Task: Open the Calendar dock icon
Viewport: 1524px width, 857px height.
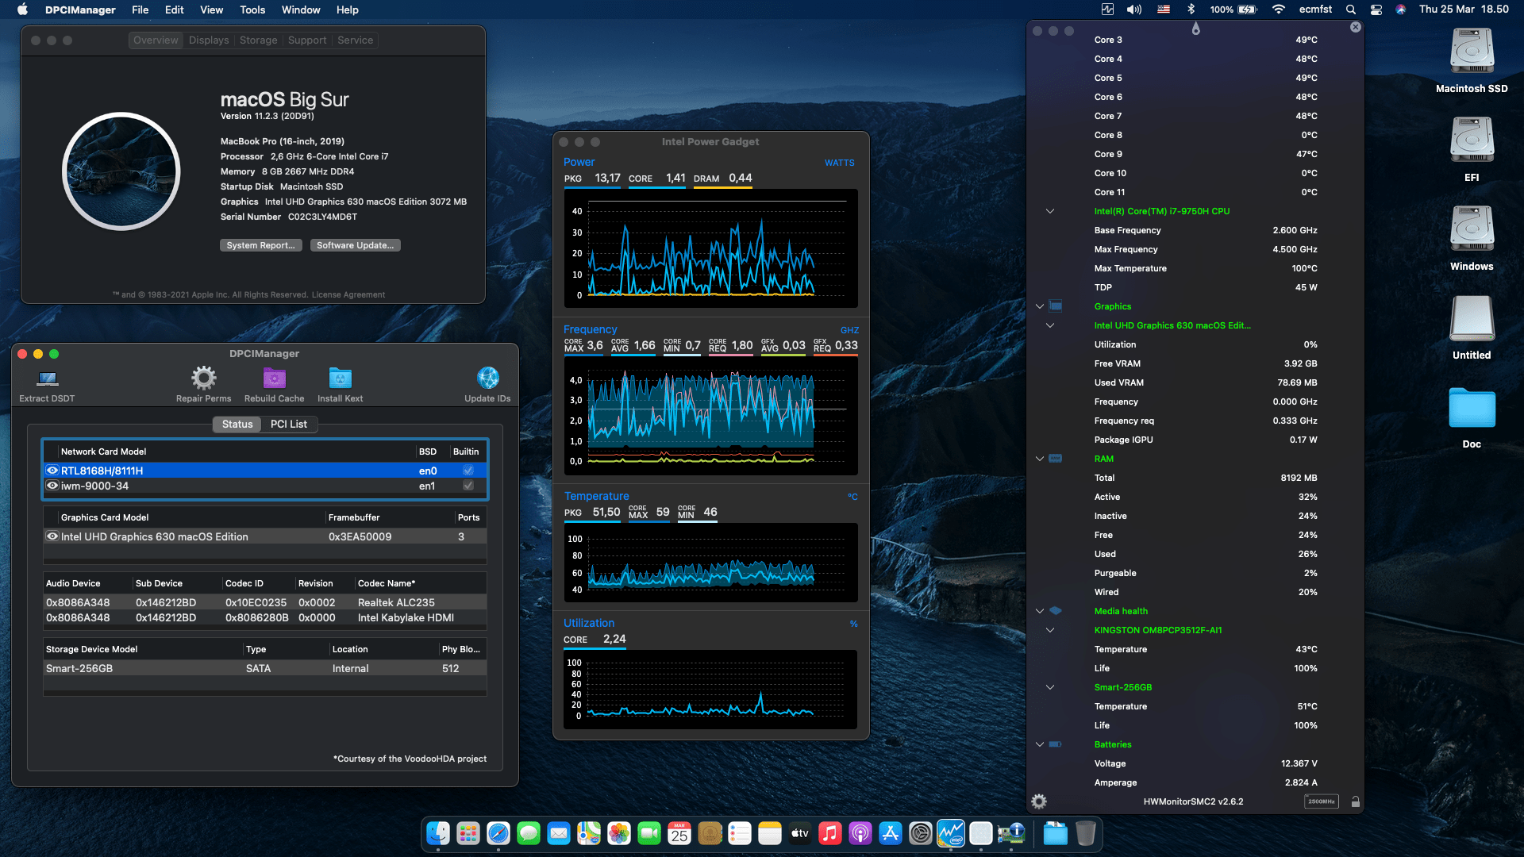Action: point(679,833)
